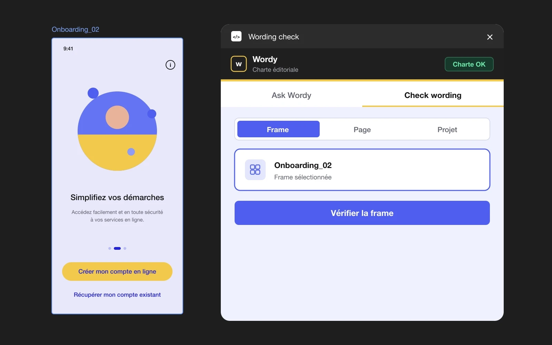
Task: Click Récupérer mon compte existant link
Action: [117, 295]
